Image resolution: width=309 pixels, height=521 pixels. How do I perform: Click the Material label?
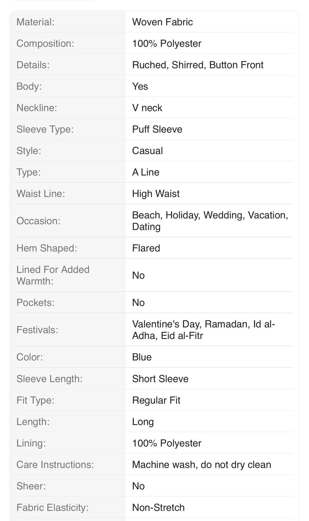(x=35, y=22)
